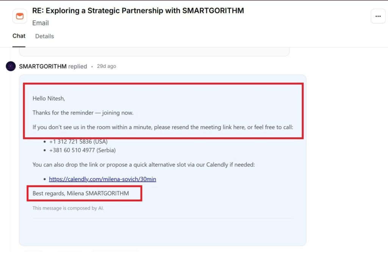Click the 'You can also drop the link' paragraph
This screenshot has height=259, width=388.
click(144, 165)
